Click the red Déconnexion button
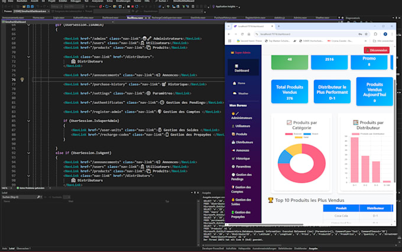This screenshot has height=252, width=402. 377,50
